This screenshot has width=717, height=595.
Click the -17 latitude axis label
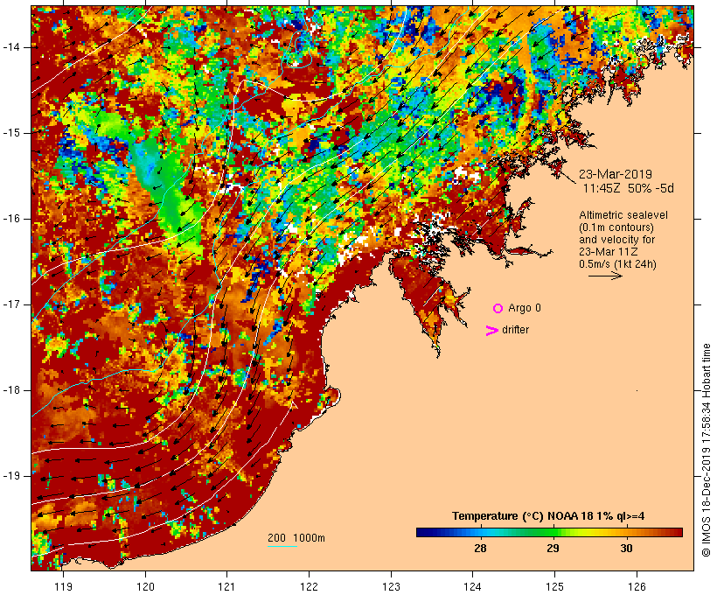pos(12,304)
